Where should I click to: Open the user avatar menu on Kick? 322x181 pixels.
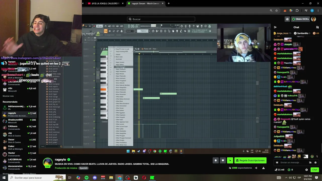click(313, 19)
